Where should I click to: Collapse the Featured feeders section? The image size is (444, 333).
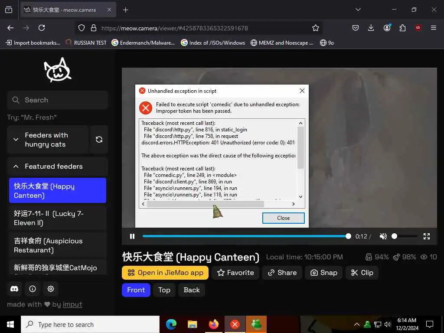(58, 166)
